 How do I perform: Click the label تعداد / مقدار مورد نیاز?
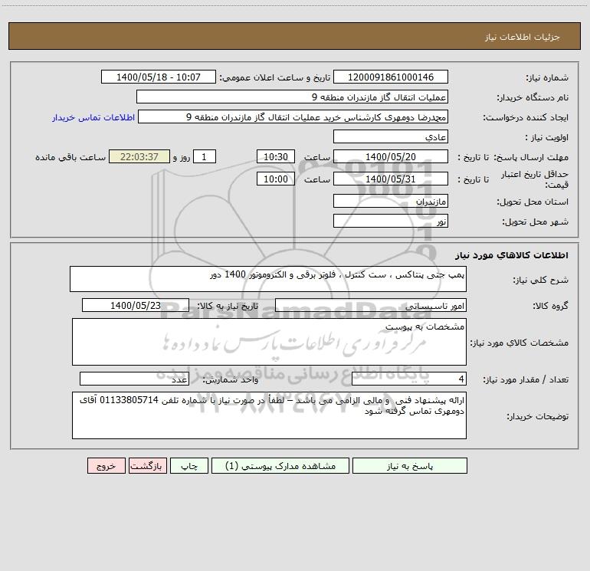coord(526,379)
